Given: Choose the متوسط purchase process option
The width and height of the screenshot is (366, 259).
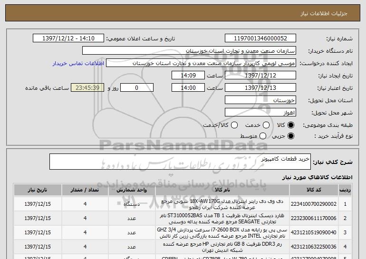Looking at the screenshot, I should click(263, 136).
